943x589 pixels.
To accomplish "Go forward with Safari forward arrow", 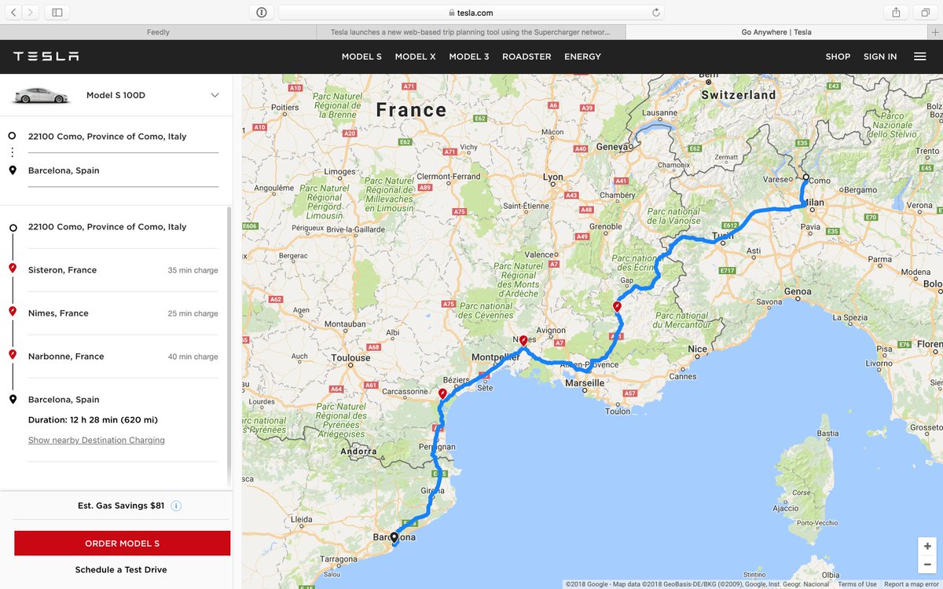I will 31,13.
